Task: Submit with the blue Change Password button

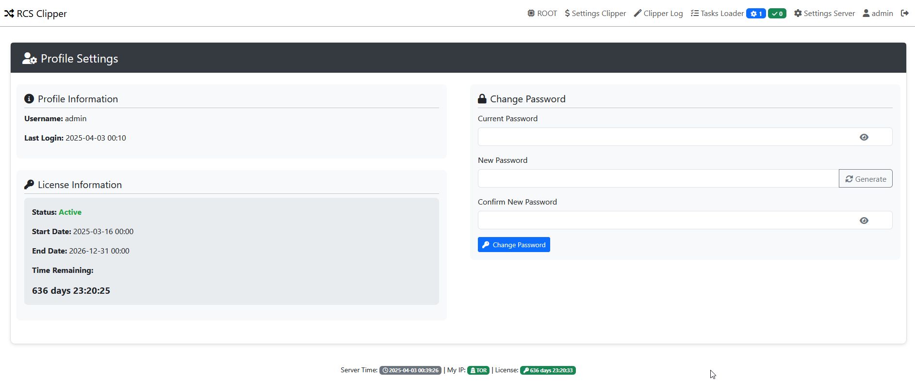Action: coord(514,245)
